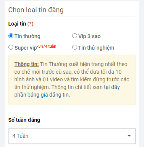The image size is (144, 147).
Task: Click the "Super vip" label text
Action: coord(26,48)
